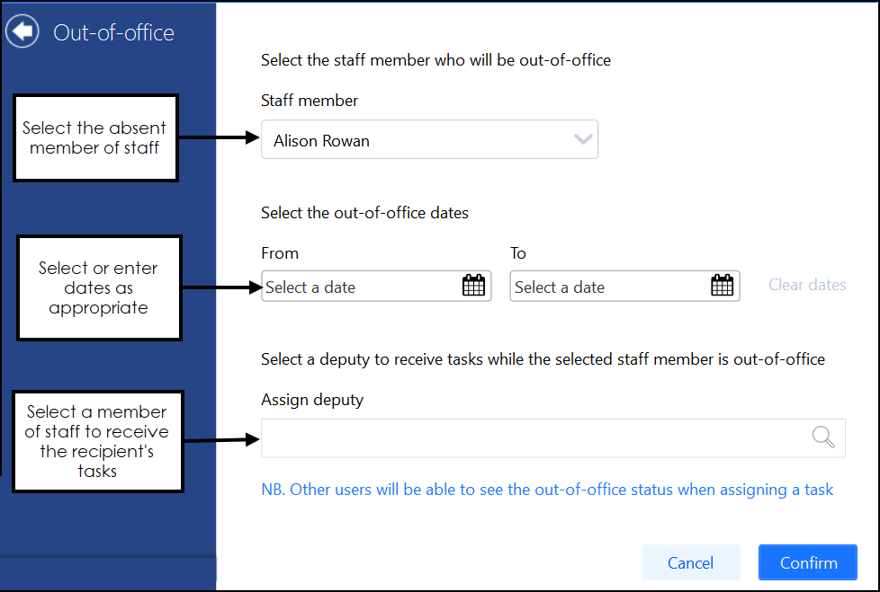Image resolution: width=880 pixels, height=592 pixels.
Task: Click the 'Select or enter dates' callout
Action: click(x=99, y=287)
